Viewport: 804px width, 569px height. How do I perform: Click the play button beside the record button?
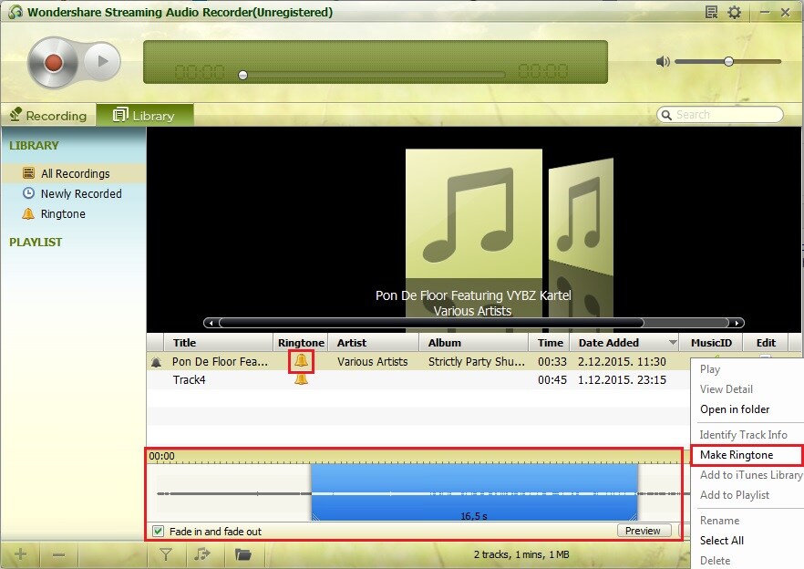(x=102, y=62)
